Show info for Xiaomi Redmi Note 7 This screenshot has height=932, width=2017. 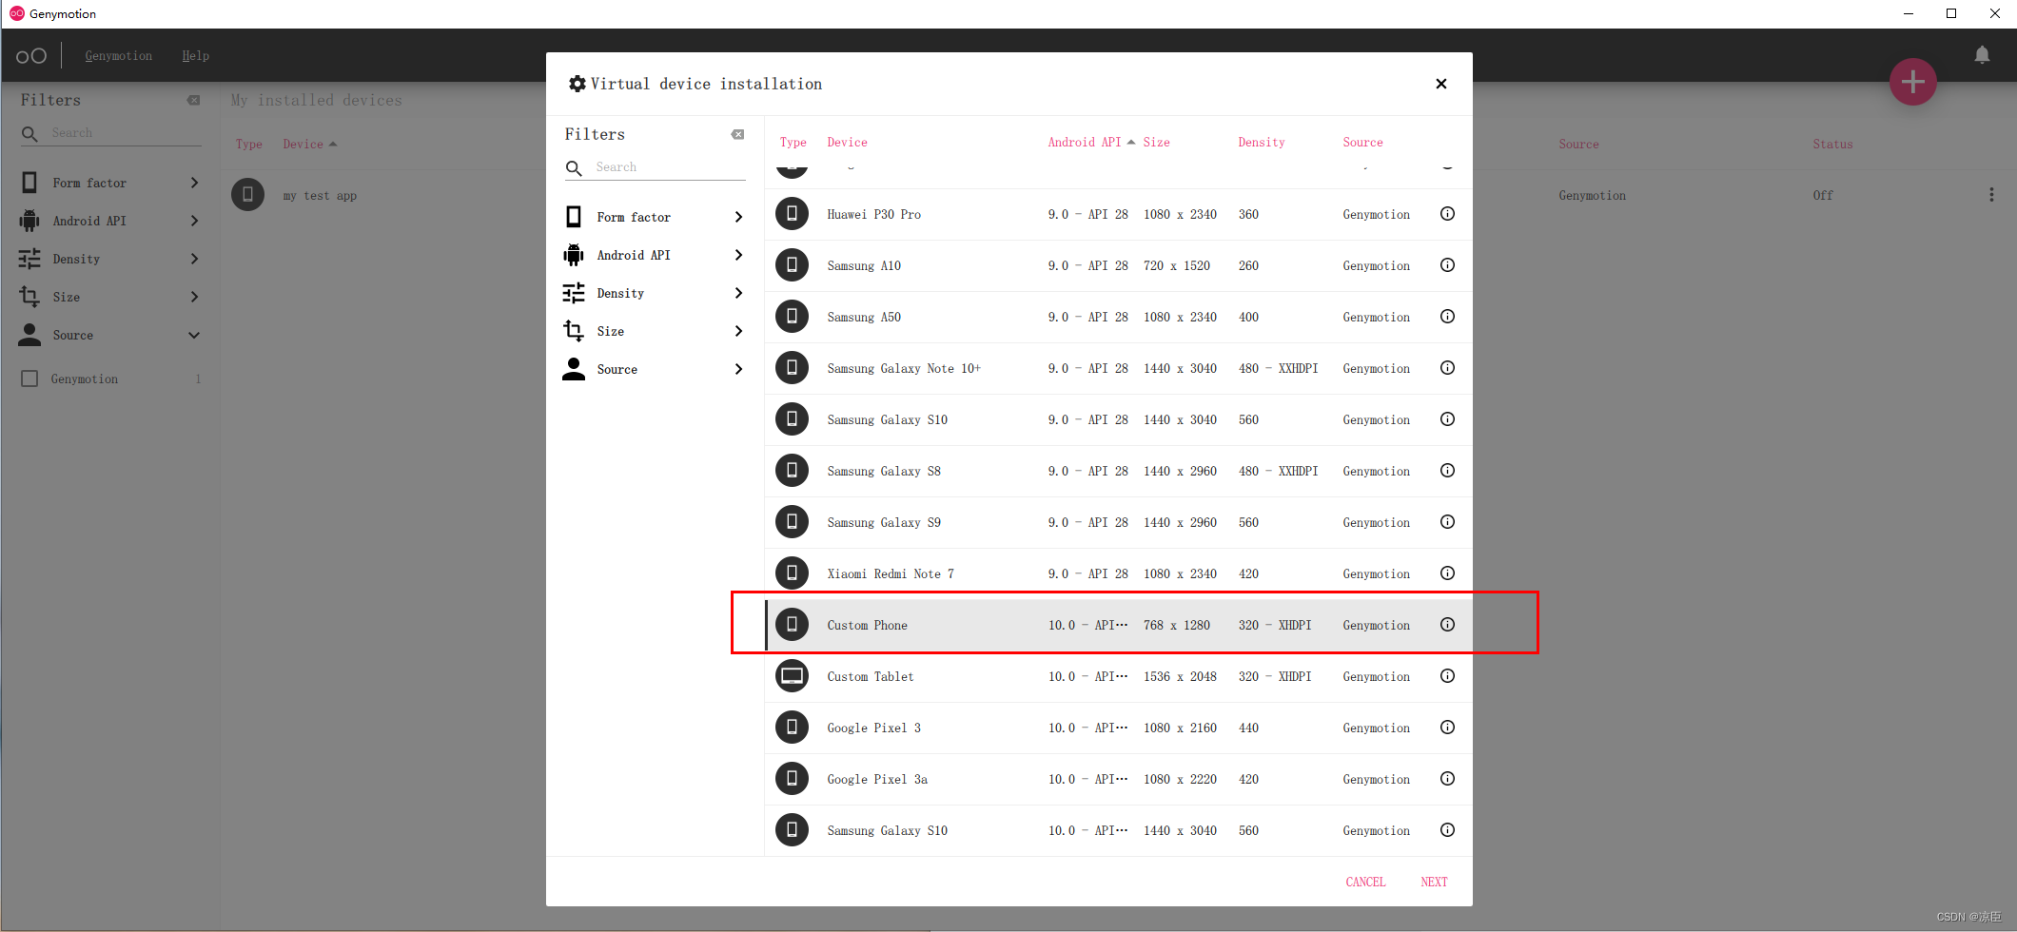click(x=1447, y=573)
